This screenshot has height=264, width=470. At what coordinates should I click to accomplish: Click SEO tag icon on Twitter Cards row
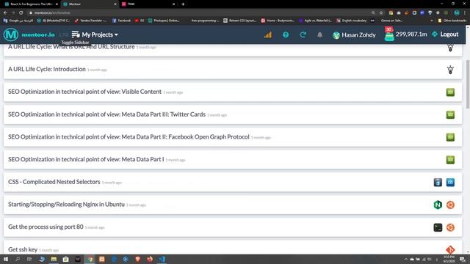point(450,114)
